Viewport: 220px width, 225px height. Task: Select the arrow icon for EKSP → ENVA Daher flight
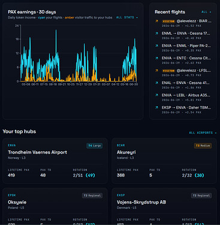157,107
